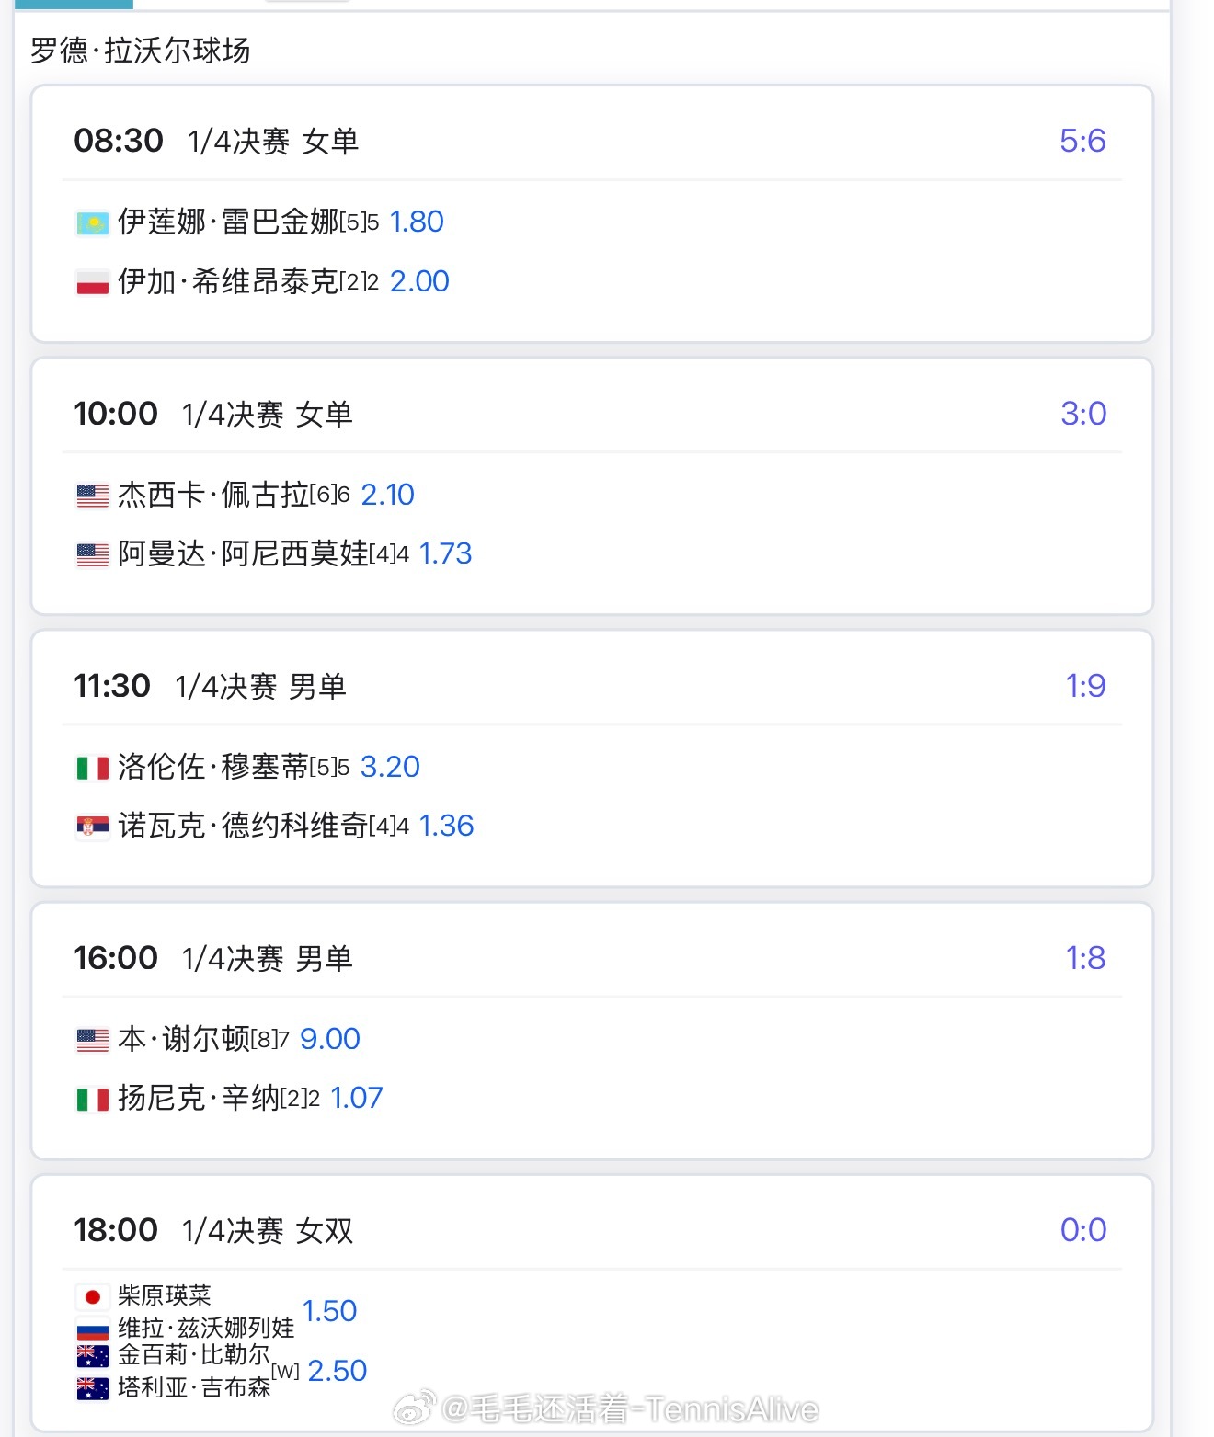Open the 18:00 女双 quarterfinal match header
This screenshot has height=1437, width=1214.
click(x=213, y=1230)
